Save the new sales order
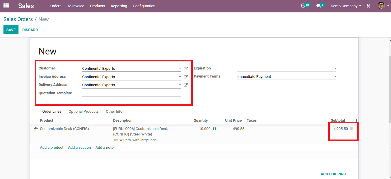 click(x=11, y=30)
